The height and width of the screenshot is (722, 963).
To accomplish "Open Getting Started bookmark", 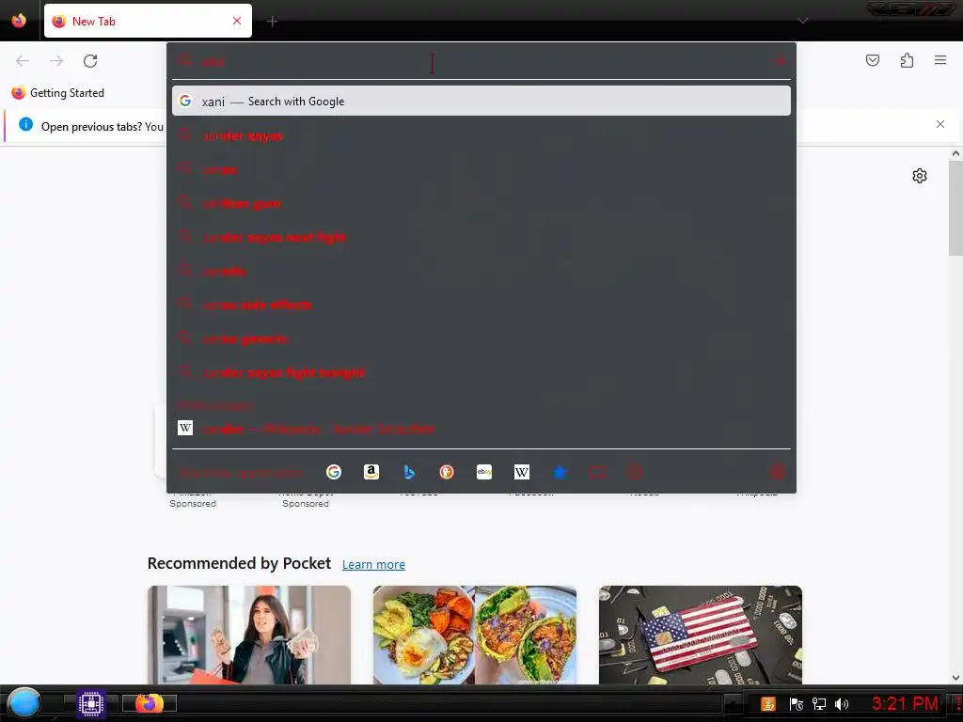I will (x=58, y=93).
